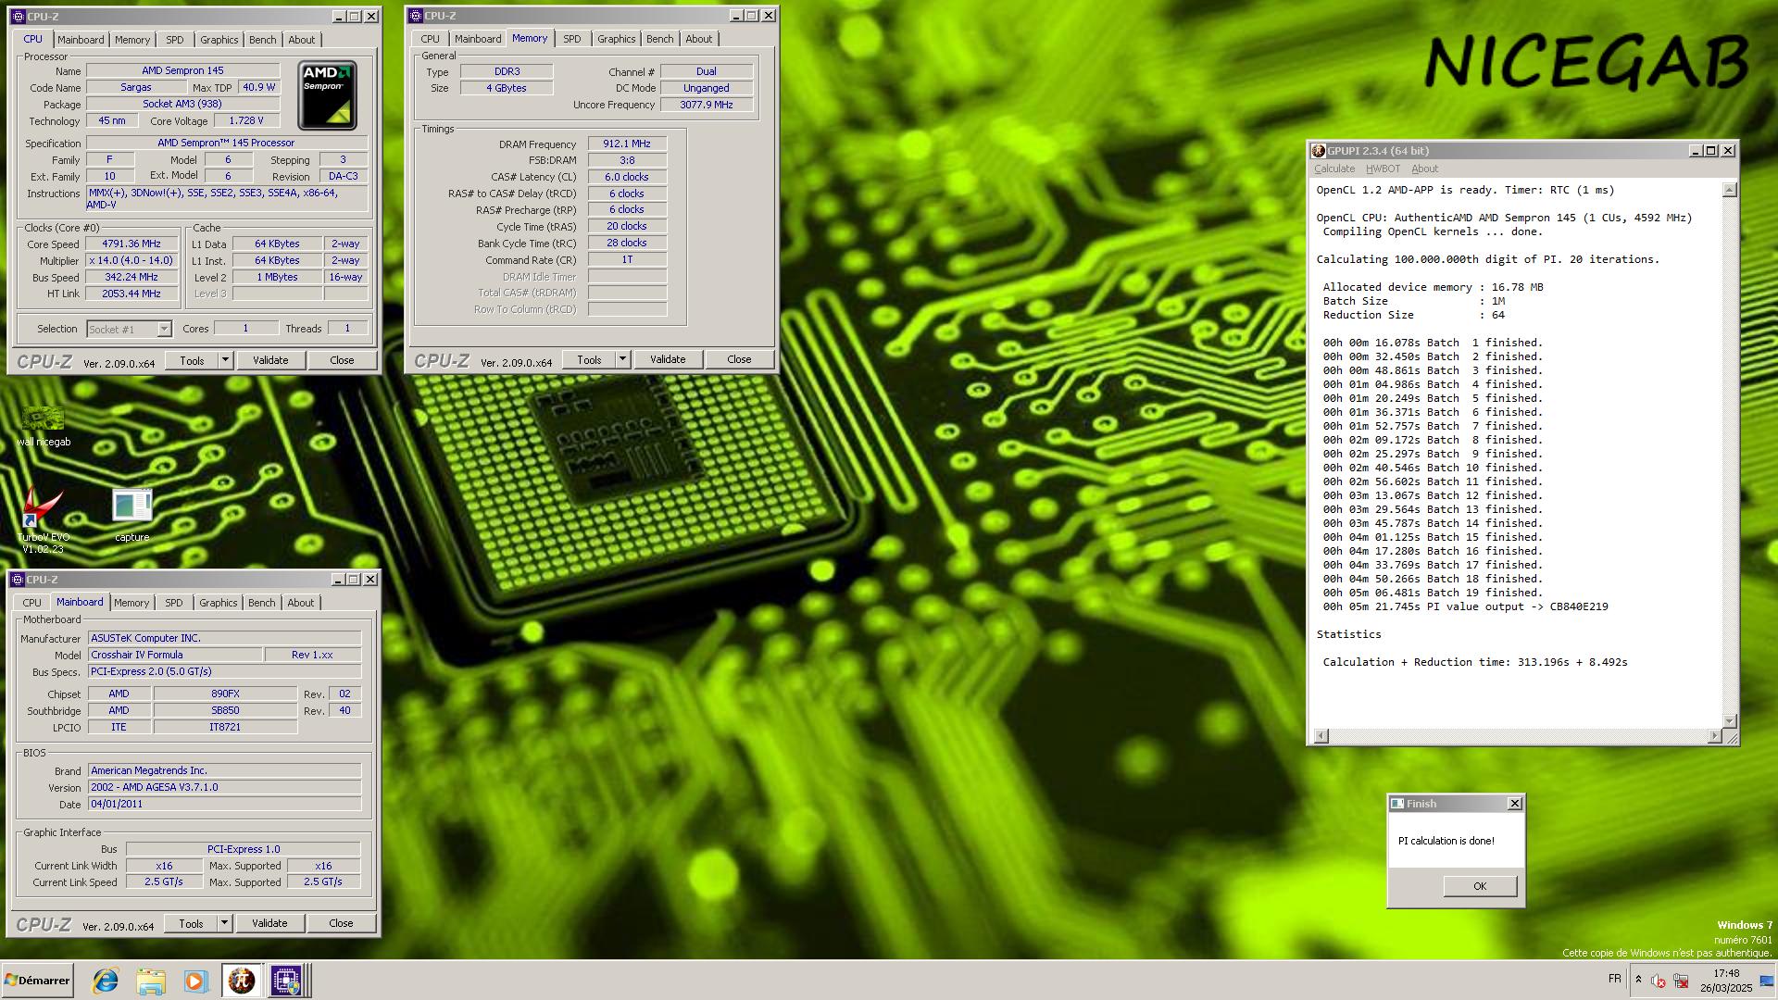Expand Tools dropdown in Memory window
Viewport: 1778px width, 1000px height.
point(622,359)
